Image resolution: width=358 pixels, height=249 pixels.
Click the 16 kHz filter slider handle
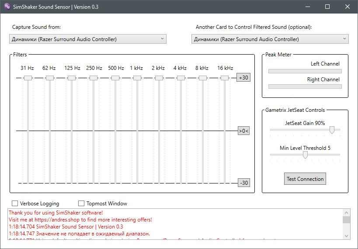[x=225, y=78]
